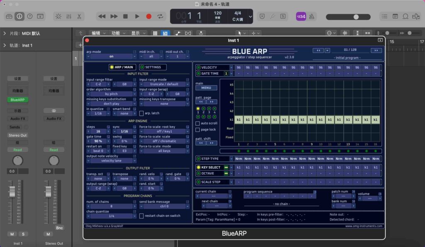425x247 pixels.
Task: Open Smart Controls dial icon
Action: coord(58,16)
